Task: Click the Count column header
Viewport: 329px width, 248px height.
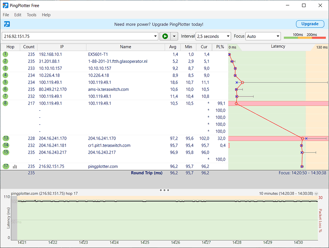Action: pos(29,47)
